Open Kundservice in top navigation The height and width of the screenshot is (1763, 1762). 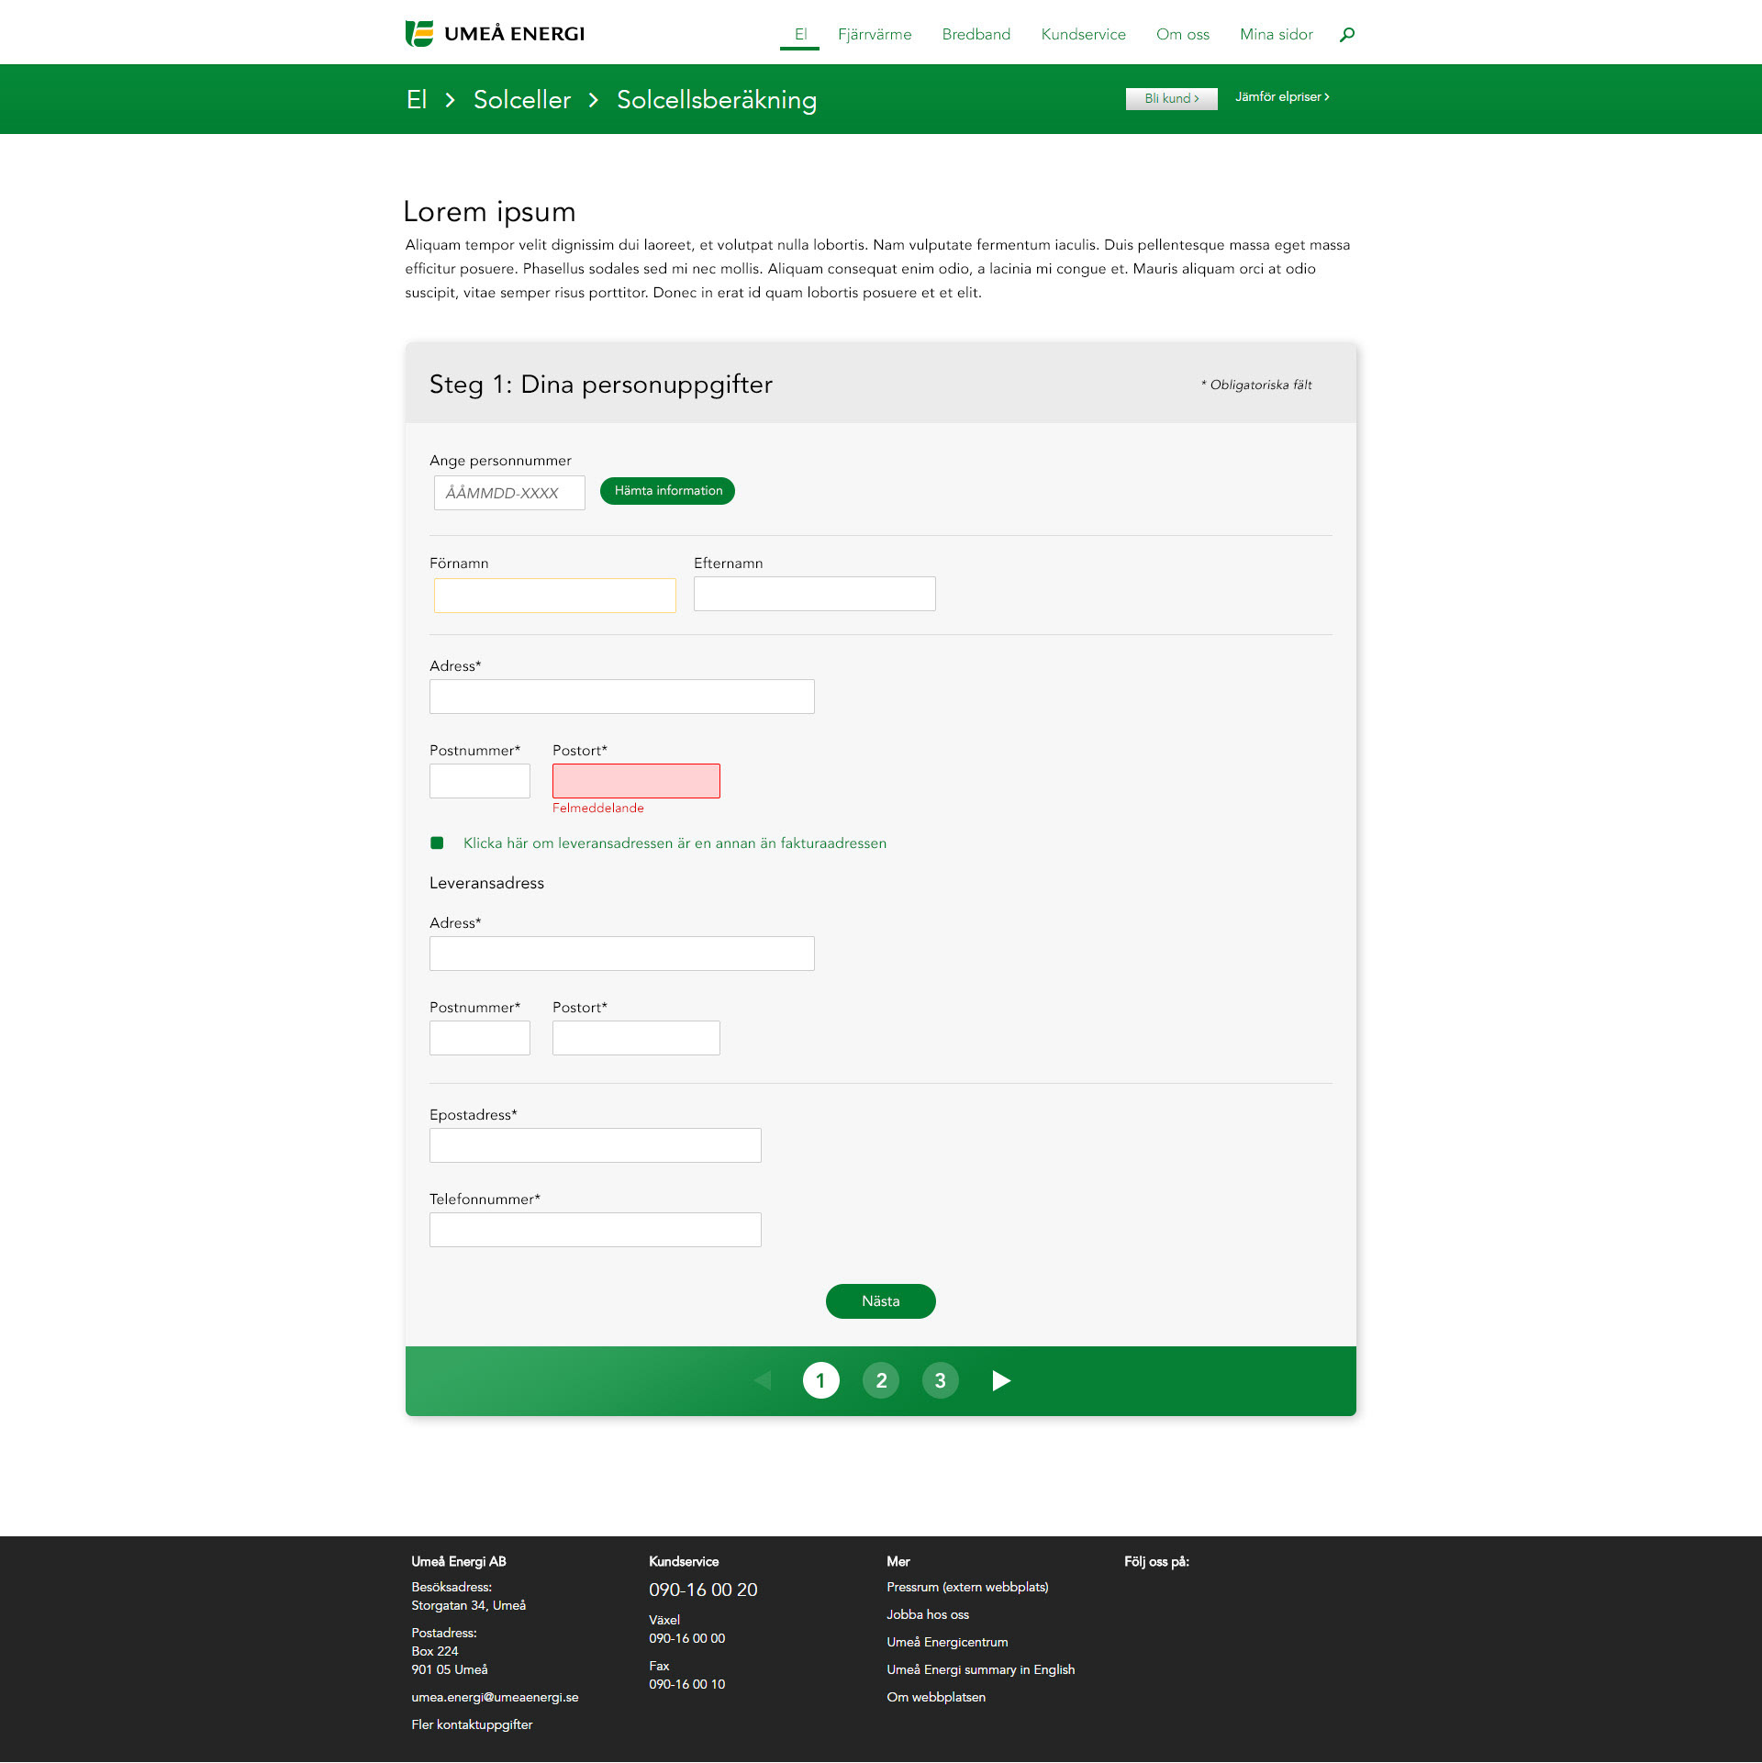[1083, 35]
